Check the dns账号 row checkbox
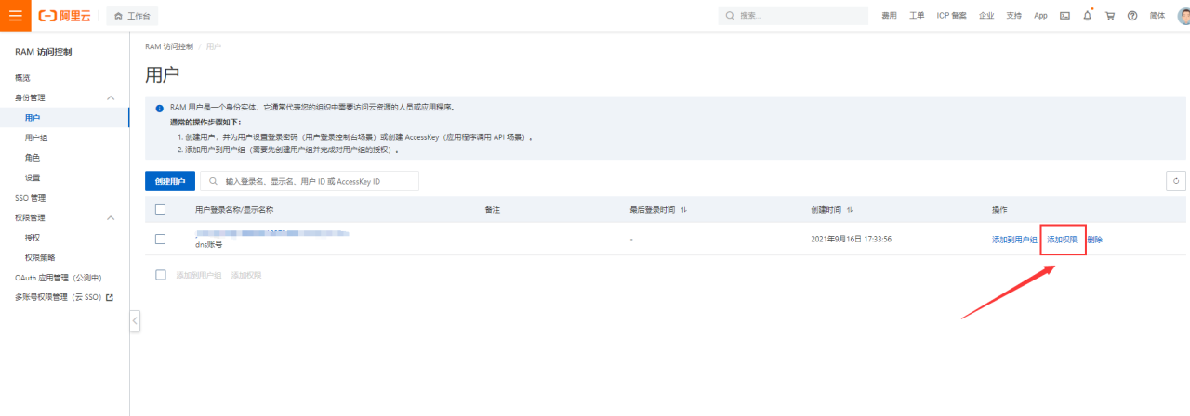This screenshot has width=1190, height=416. 160,239
